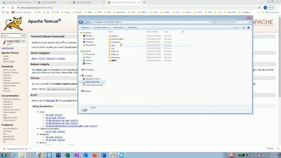Open a new Chrome tab

point(144,3)
